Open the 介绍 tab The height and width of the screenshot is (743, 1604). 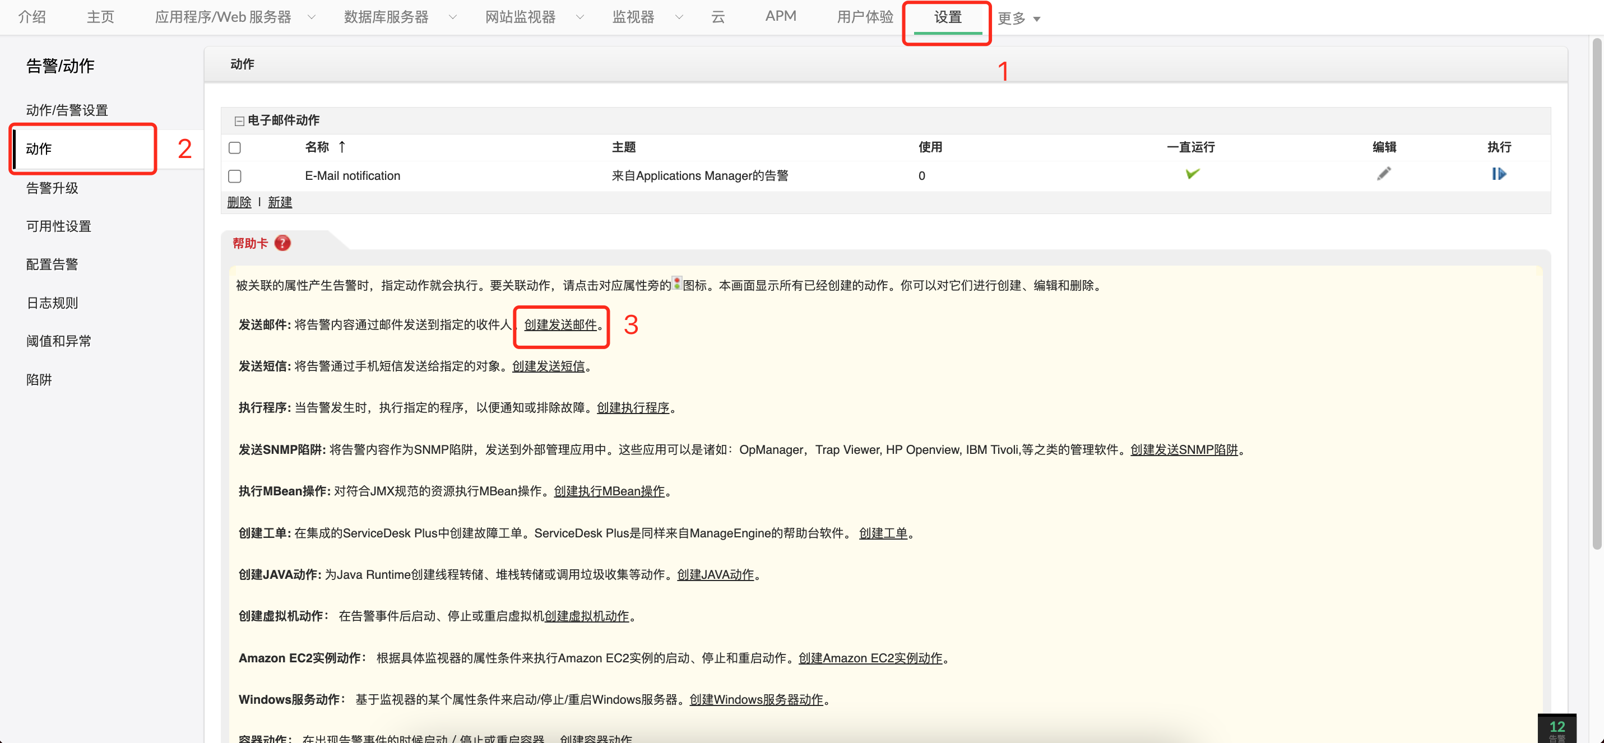tap(32, 17)
